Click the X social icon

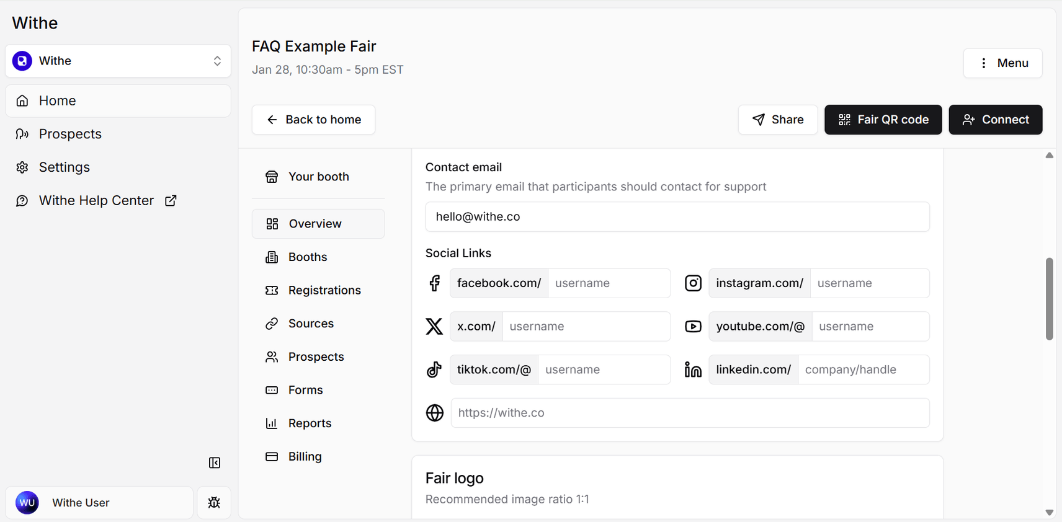tap(434, 327)
